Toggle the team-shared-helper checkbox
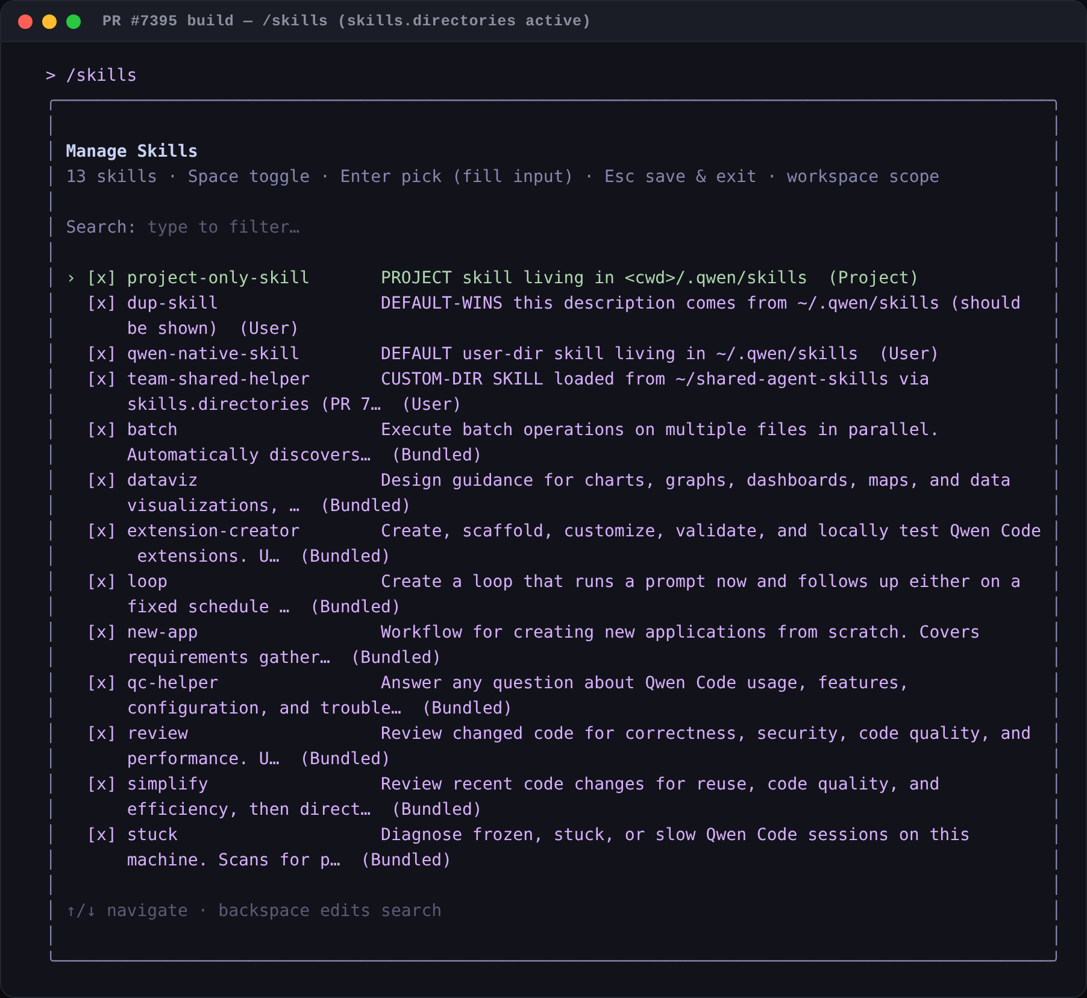This screenshot has width=1087, height=998. 101,379
